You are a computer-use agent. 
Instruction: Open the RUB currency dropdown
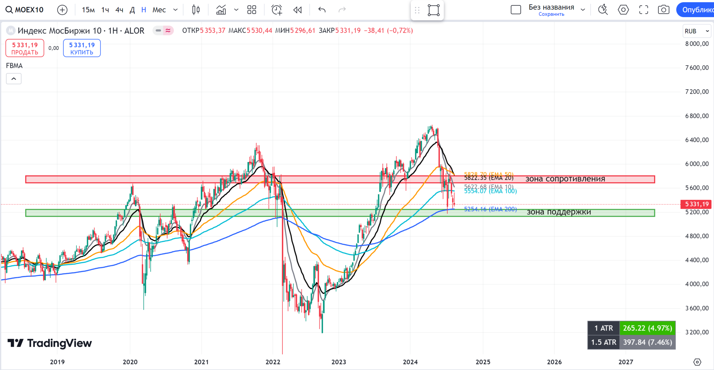tap(697, 31)
